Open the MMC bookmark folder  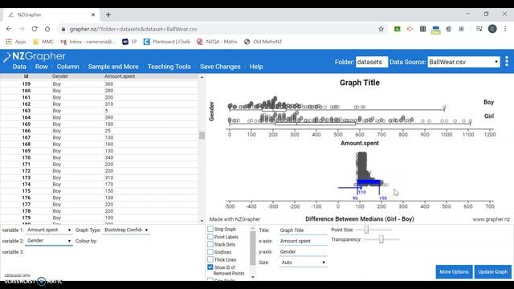click(x=43, y=42)
